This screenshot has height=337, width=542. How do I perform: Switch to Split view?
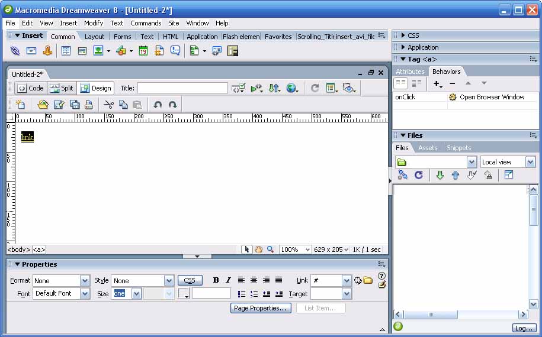tap(62, 88)
